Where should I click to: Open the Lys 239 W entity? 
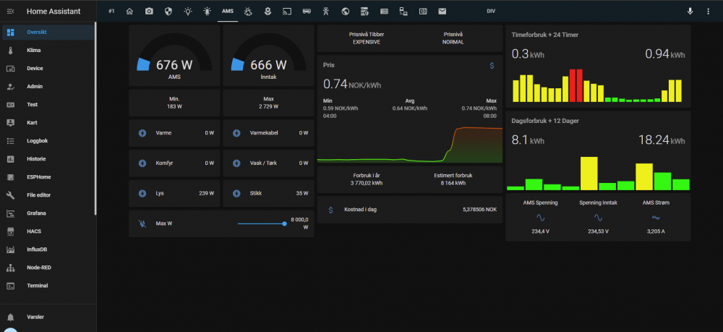point(174,194)
